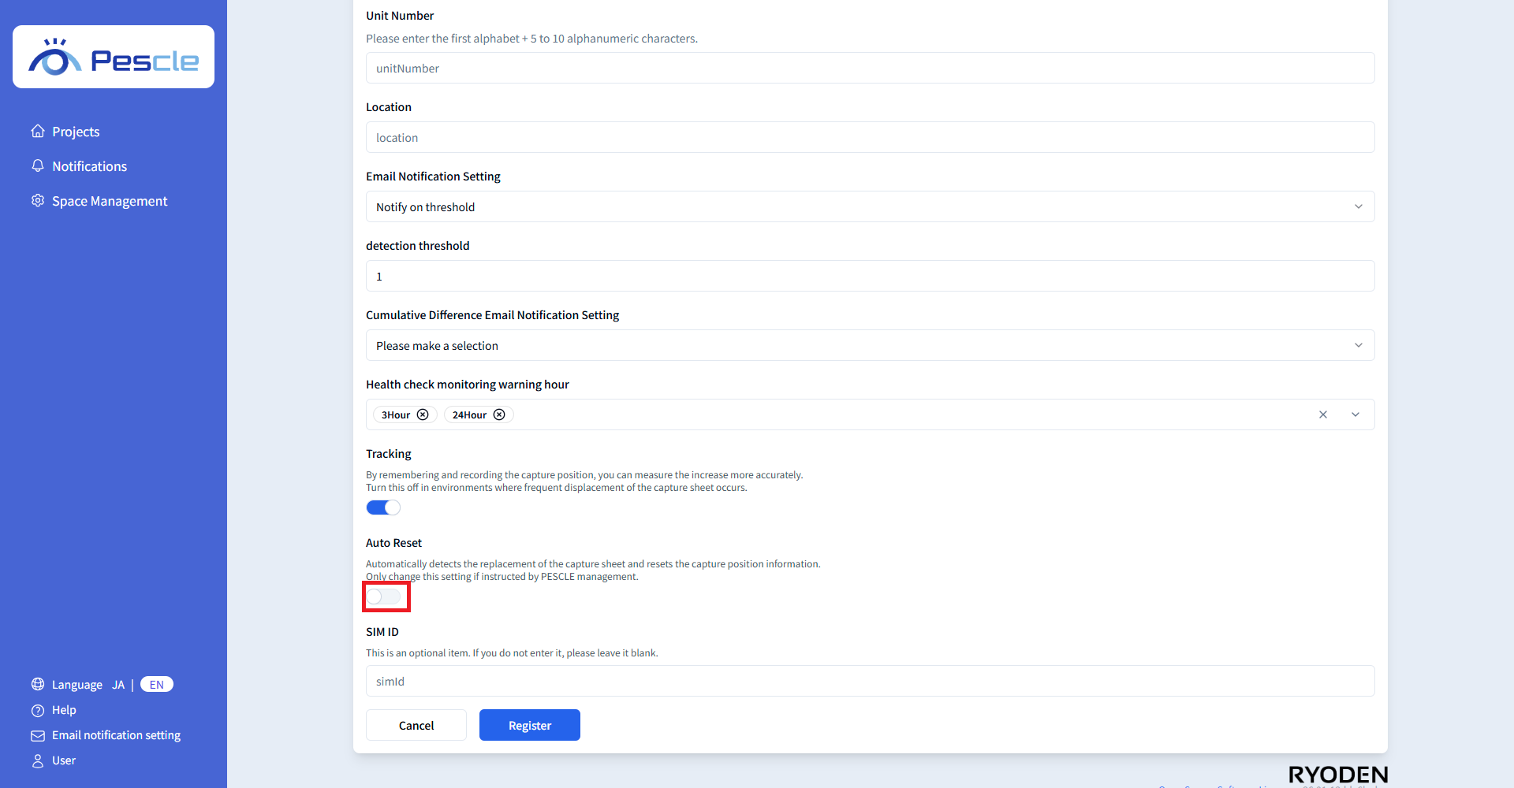Switch language to EN

(x=157, y=684)
